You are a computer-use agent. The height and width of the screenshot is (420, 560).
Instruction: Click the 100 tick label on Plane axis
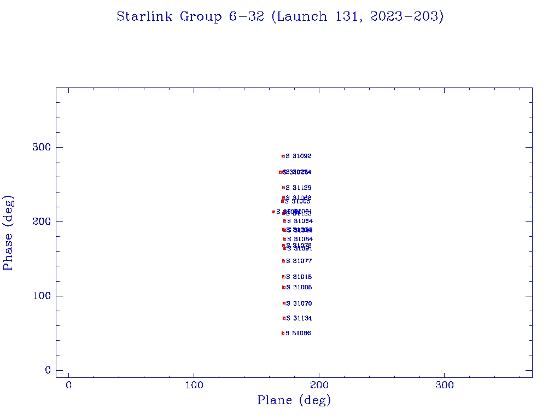[x=194, y=385]
